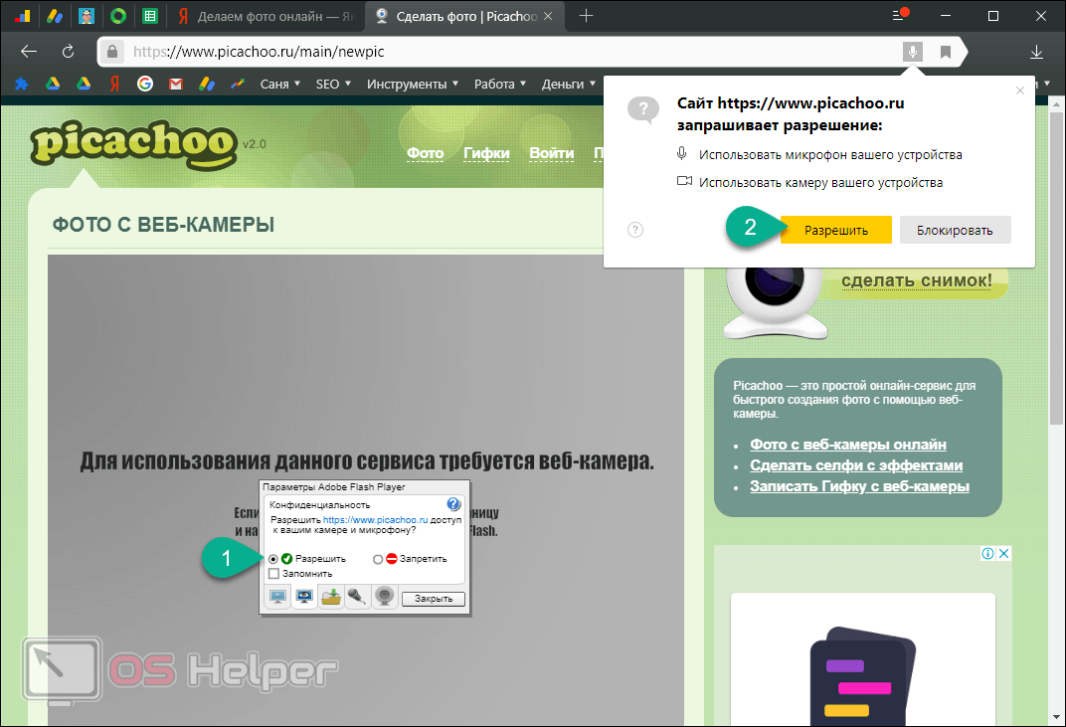Click the Flash Player help question icon
Image resolution: width=1066 pixels, height=727 pixels.
pos(453,504)
